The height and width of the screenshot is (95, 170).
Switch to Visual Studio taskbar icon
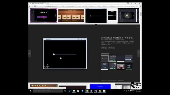(96, 91)
